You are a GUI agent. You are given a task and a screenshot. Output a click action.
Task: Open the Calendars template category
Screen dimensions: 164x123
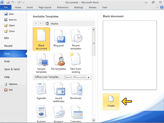(x=76, y=114)
